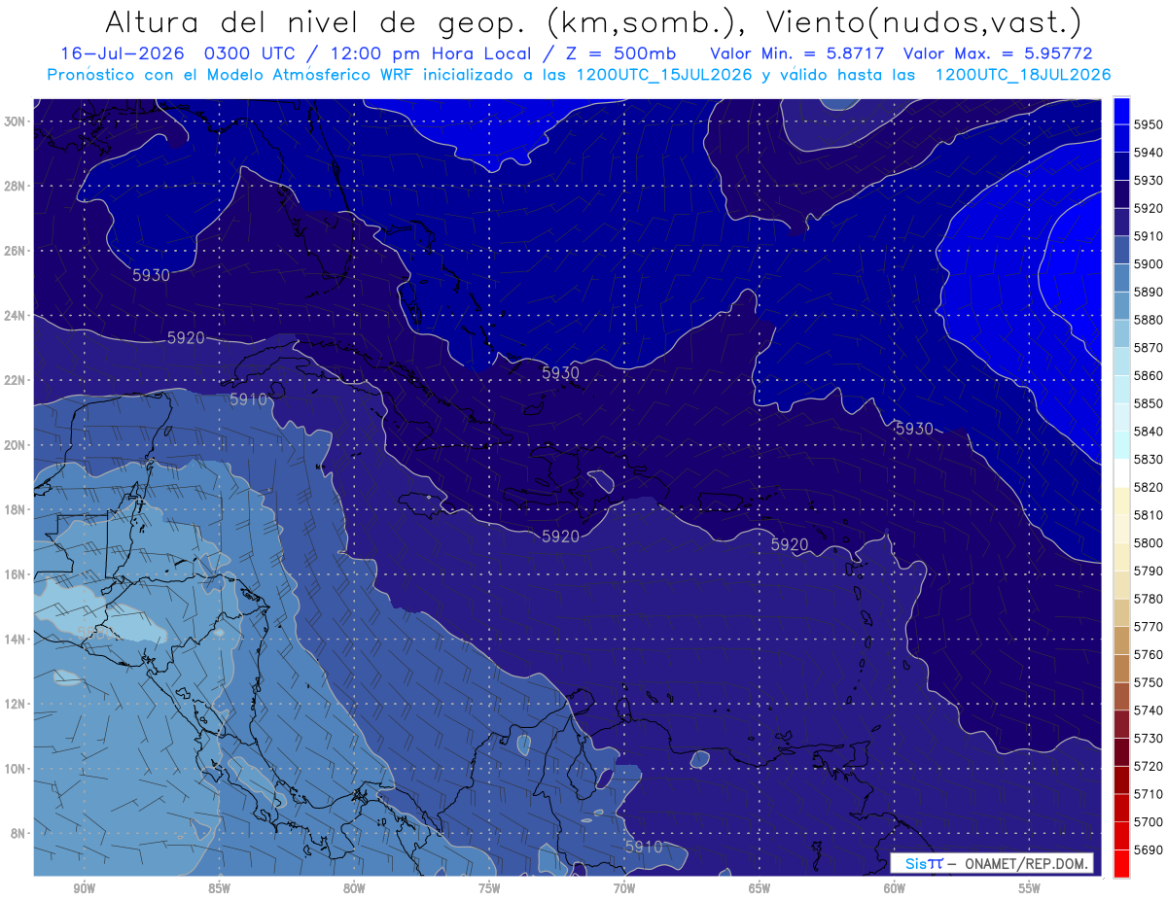This screenshot has height=901, width=1167.
Task: Click the '28N' latitude axis label
Action: click(17, 186)
